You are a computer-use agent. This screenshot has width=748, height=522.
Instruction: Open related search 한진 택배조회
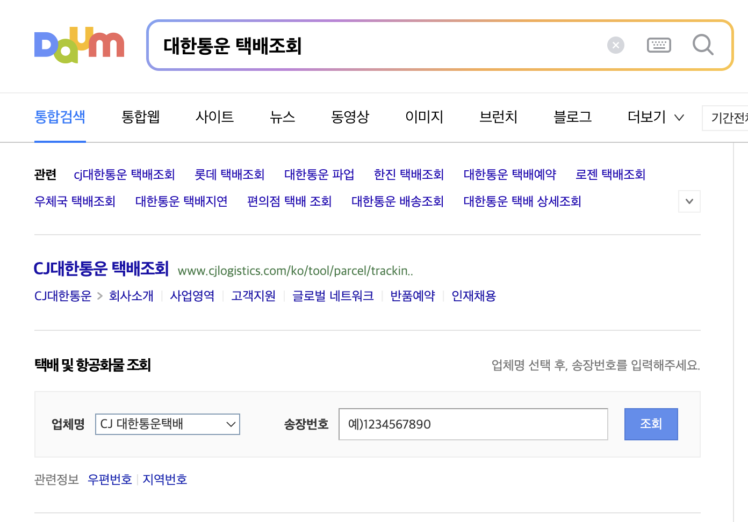pos(409,175)
